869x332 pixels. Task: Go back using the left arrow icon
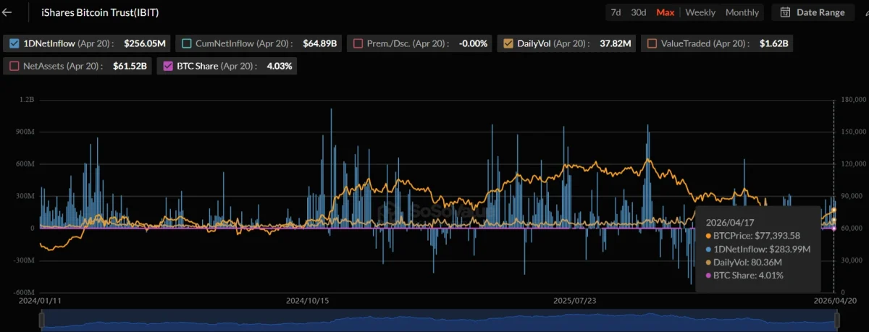(x=8, y=12)
